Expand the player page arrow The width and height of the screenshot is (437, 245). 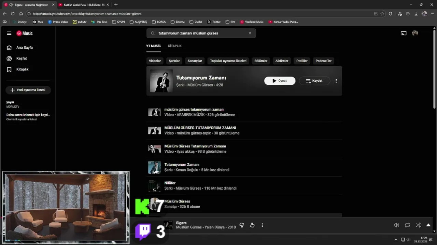(428, 225)
